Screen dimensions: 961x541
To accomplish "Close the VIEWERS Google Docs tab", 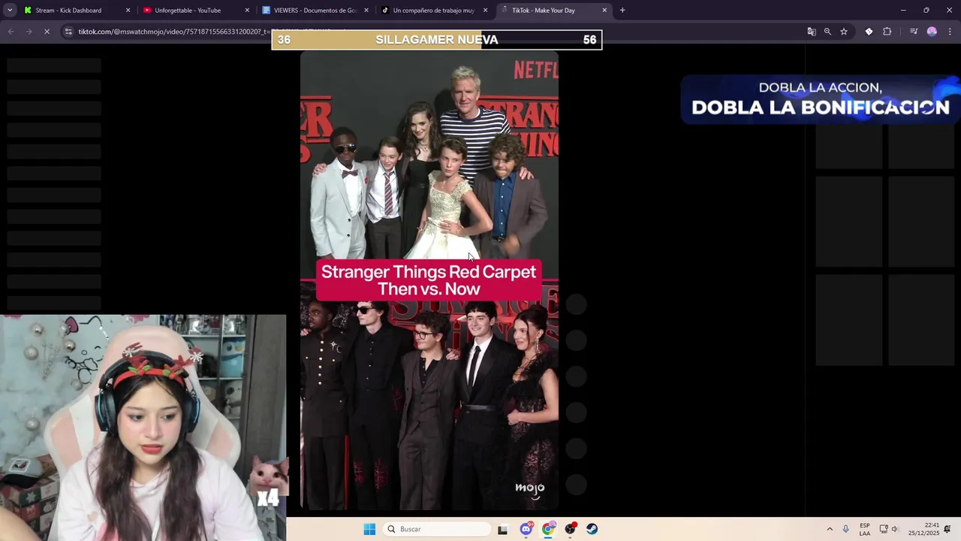I will point(366,11).
